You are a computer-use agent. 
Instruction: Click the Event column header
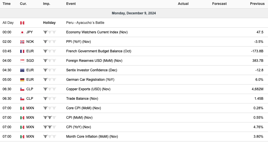pos(71,4)
